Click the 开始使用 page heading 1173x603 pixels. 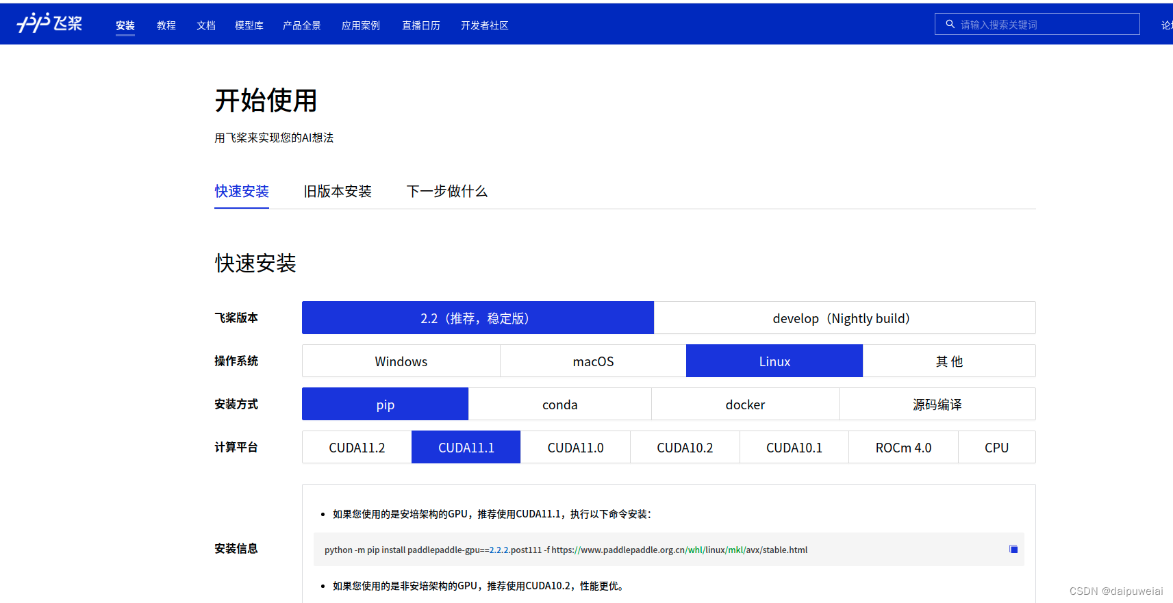tap(266, 101)
